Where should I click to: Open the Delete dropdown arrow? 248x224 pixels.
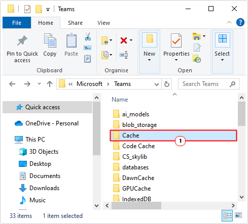[x=131, y=40]
